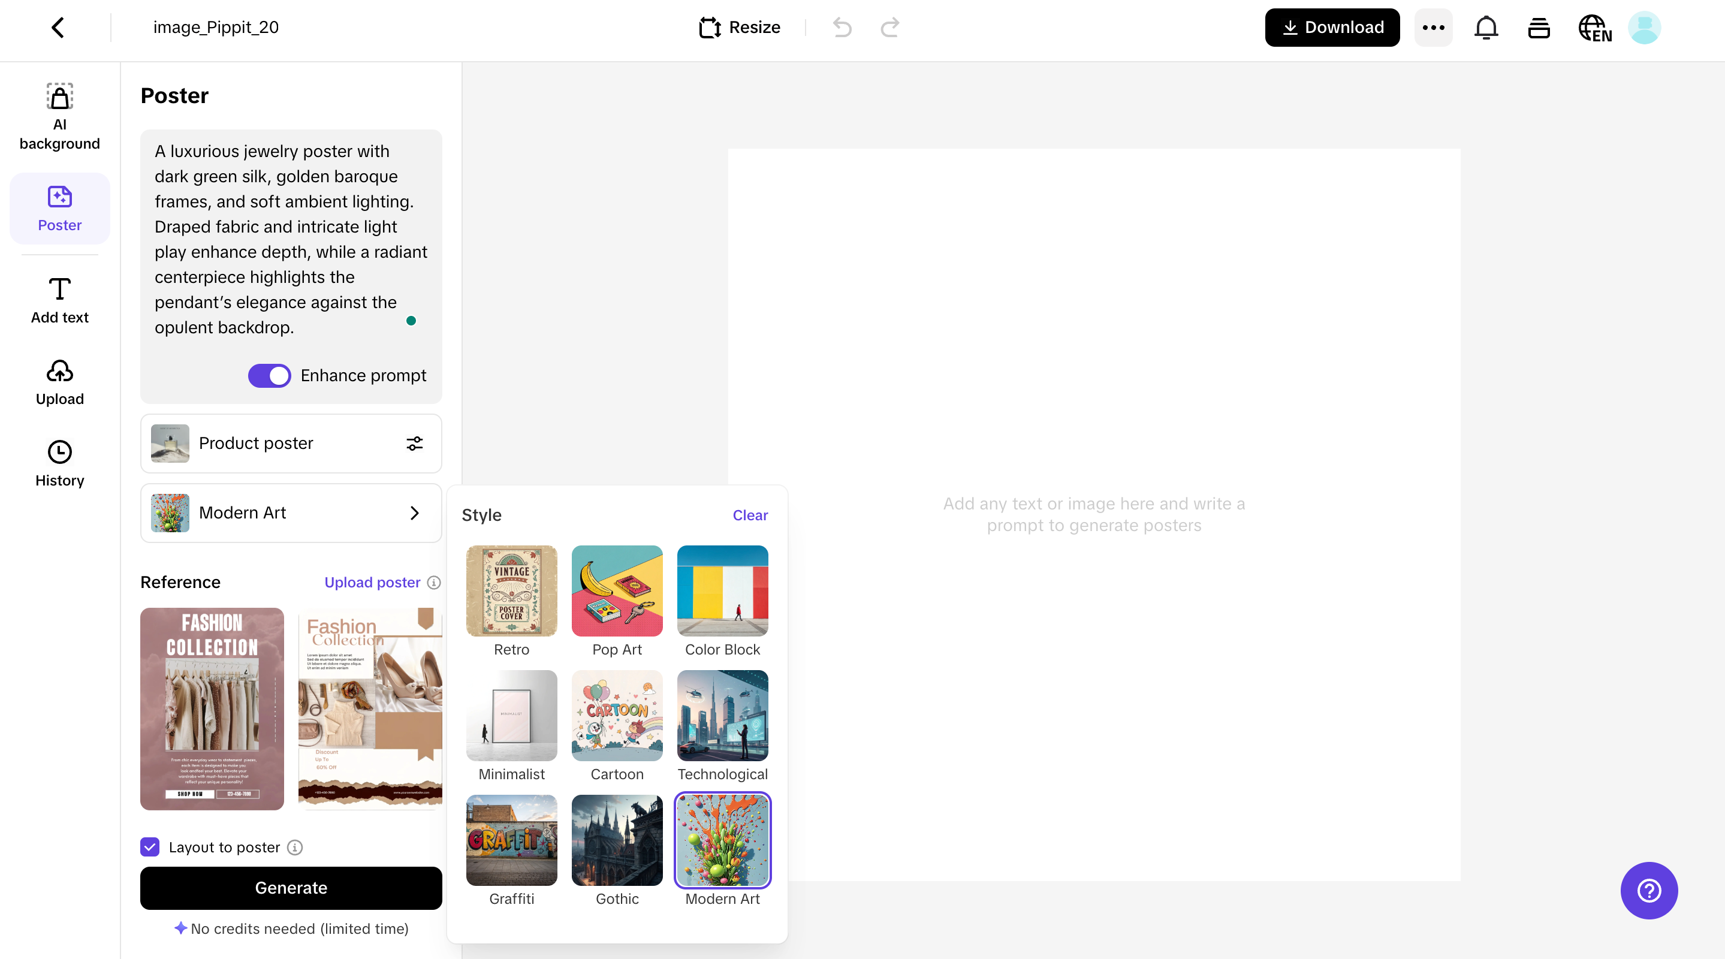This screenshot has height=959, width=1725.
Task: Uncheck the Layout to poster checkbox
Action: point(150,846)
